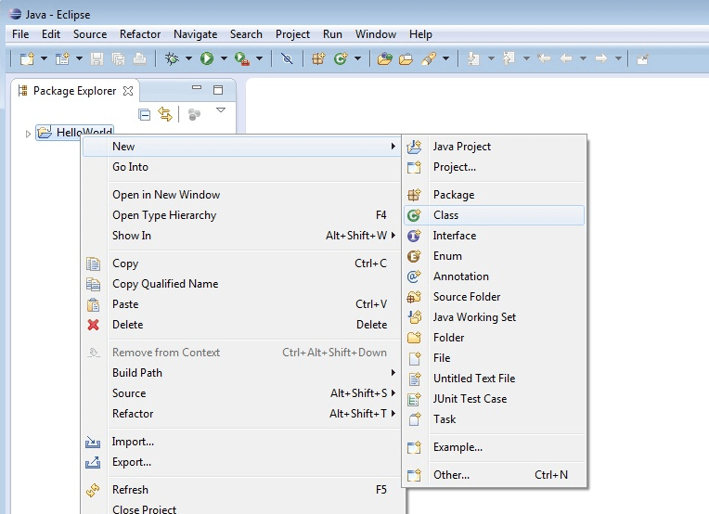Select Source Folder from the New submenu
Viewport: 709px width, 514px height.
click(494, 297)
